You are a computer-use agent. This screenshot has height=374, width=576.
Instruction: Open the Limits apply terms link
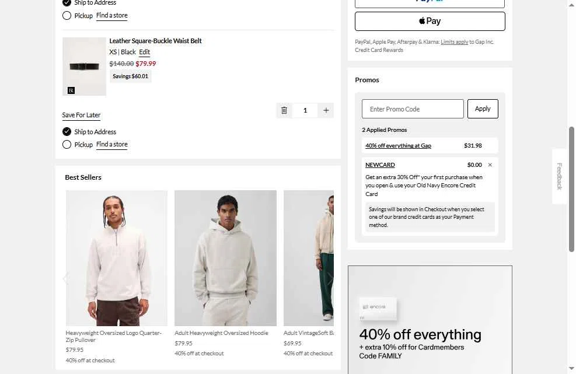pos(454,42)
